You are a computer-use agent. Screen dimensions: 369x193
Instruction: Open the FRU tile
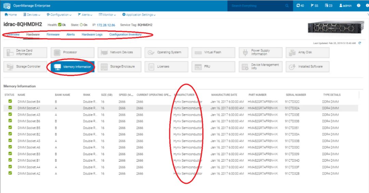tap(213, 67)
